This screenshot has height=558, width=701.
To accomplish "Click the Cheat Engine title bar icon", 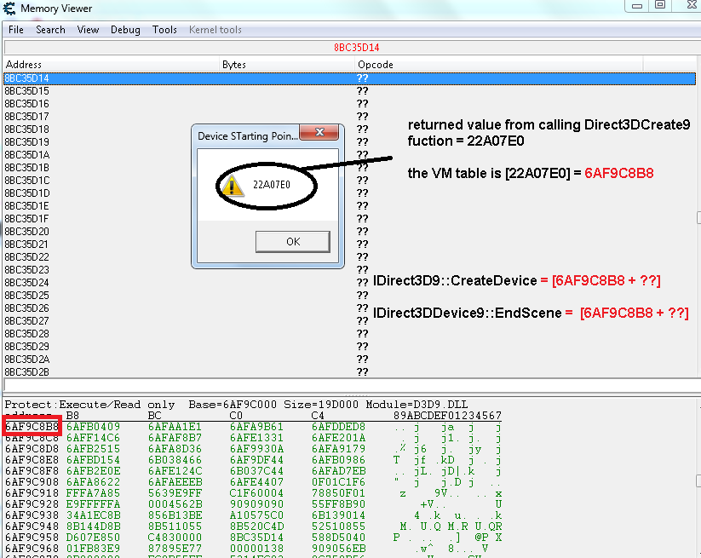I will 9,9.
